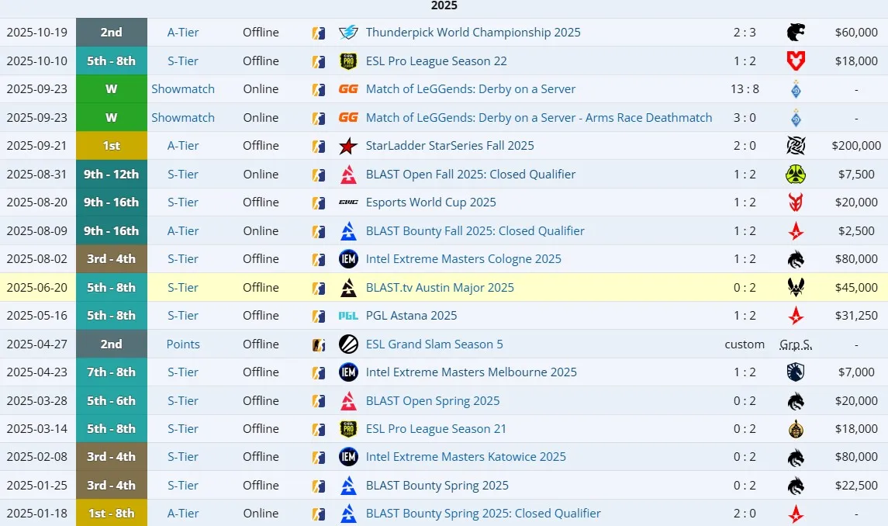This screenshot has width=888, height=526.
Task: Click ESL Pro League Season 22 logo icon
Action: [348, 61]
